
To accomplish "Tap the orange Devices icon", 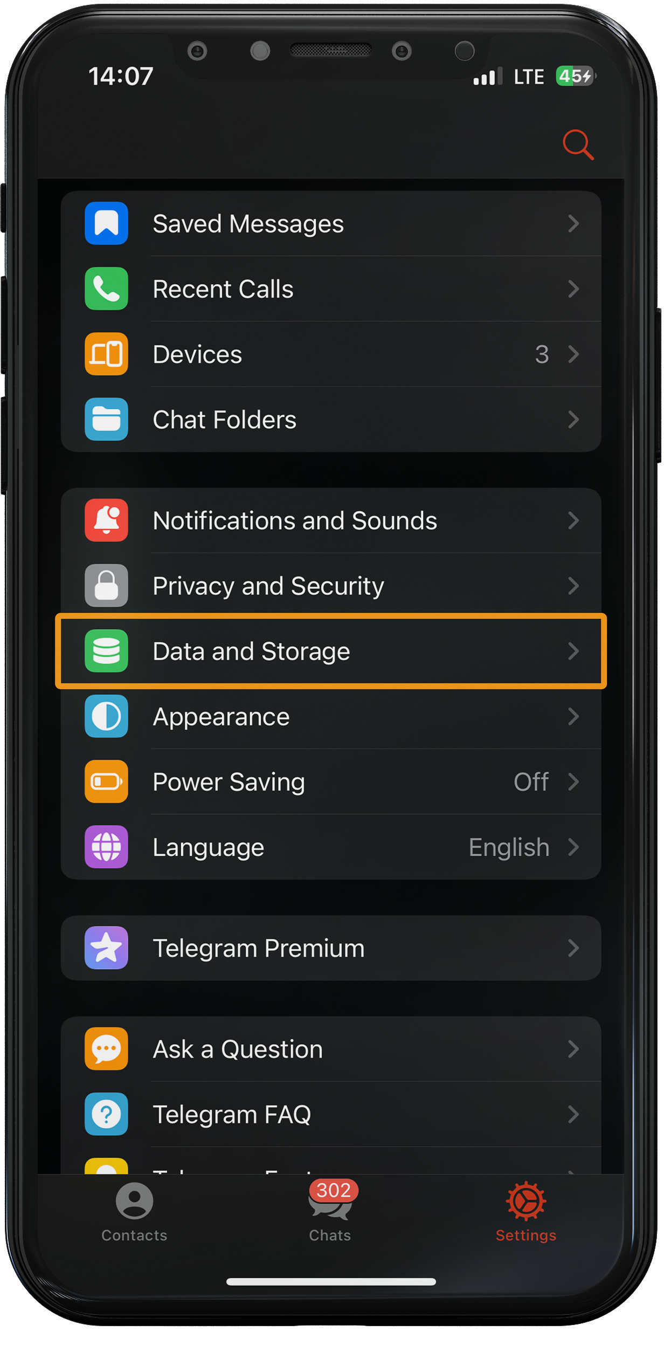I will (106, 354).
